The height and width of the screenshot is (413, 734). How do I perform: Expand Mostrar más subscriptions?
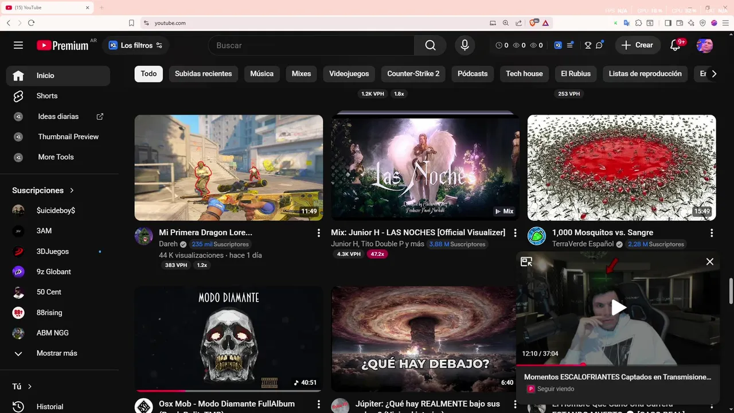click(58, 353)
